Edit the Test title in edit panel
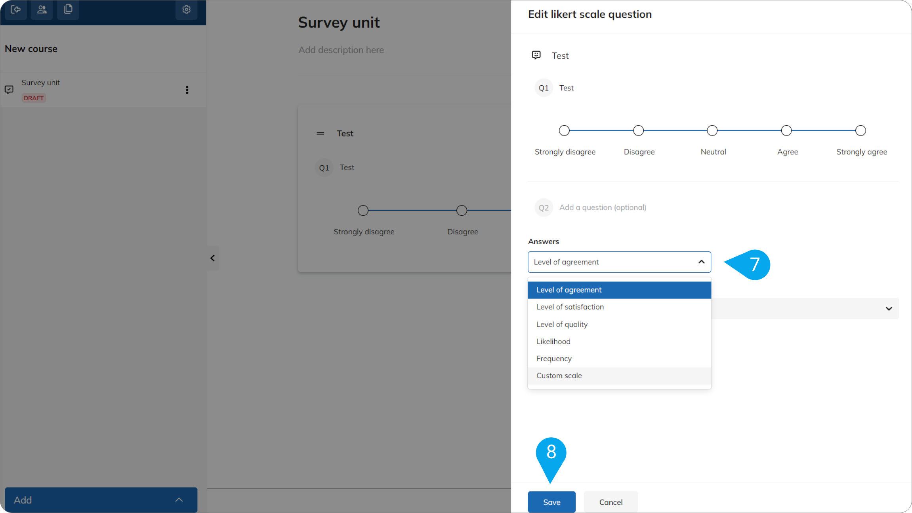This screenshot has width=912, height=513. [x=560, y=56]
